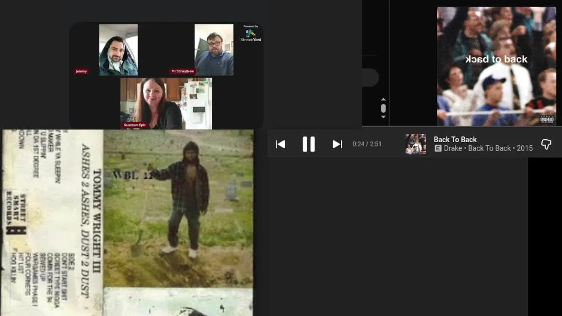Pause the Back To Back track
The height and width of the screenshot is (316, 562).
309,144
